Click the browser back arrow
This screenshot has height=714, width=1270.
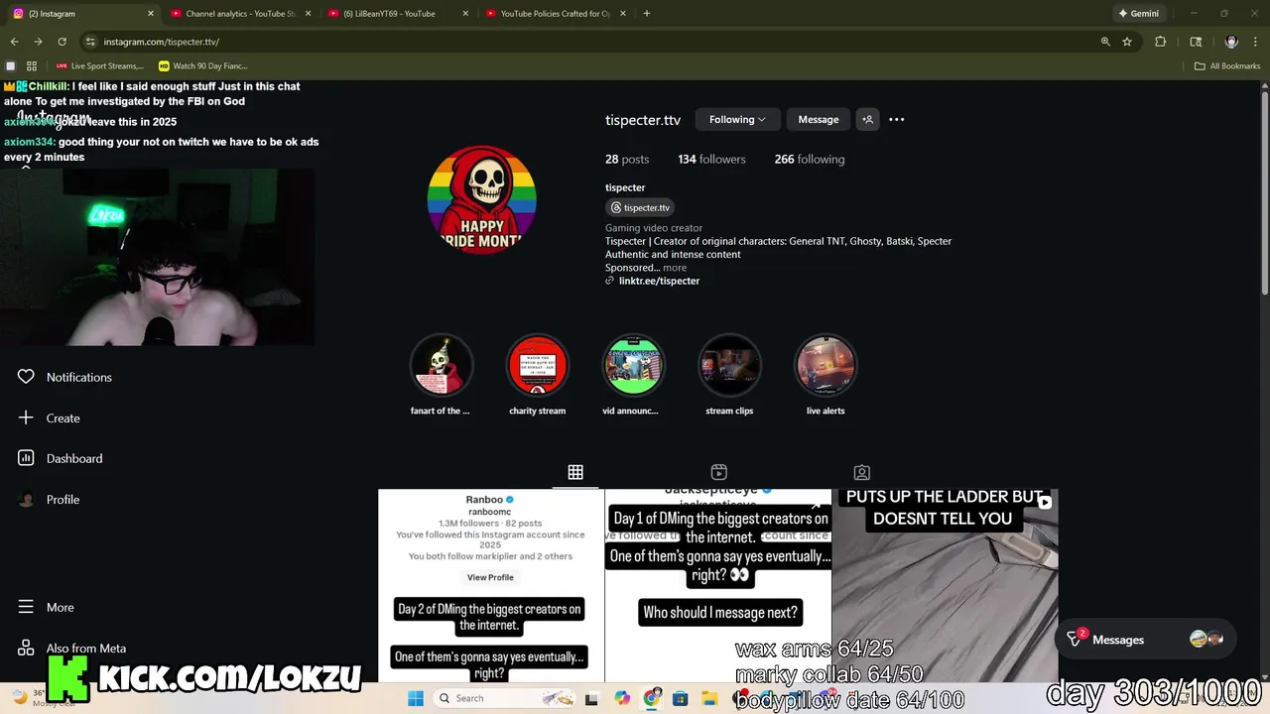click(x=14, y=42)
